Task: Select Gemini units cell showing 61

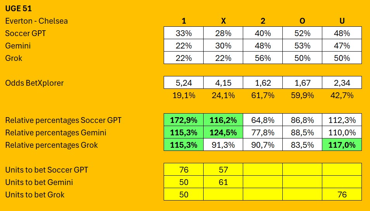Action: (223, 182)
